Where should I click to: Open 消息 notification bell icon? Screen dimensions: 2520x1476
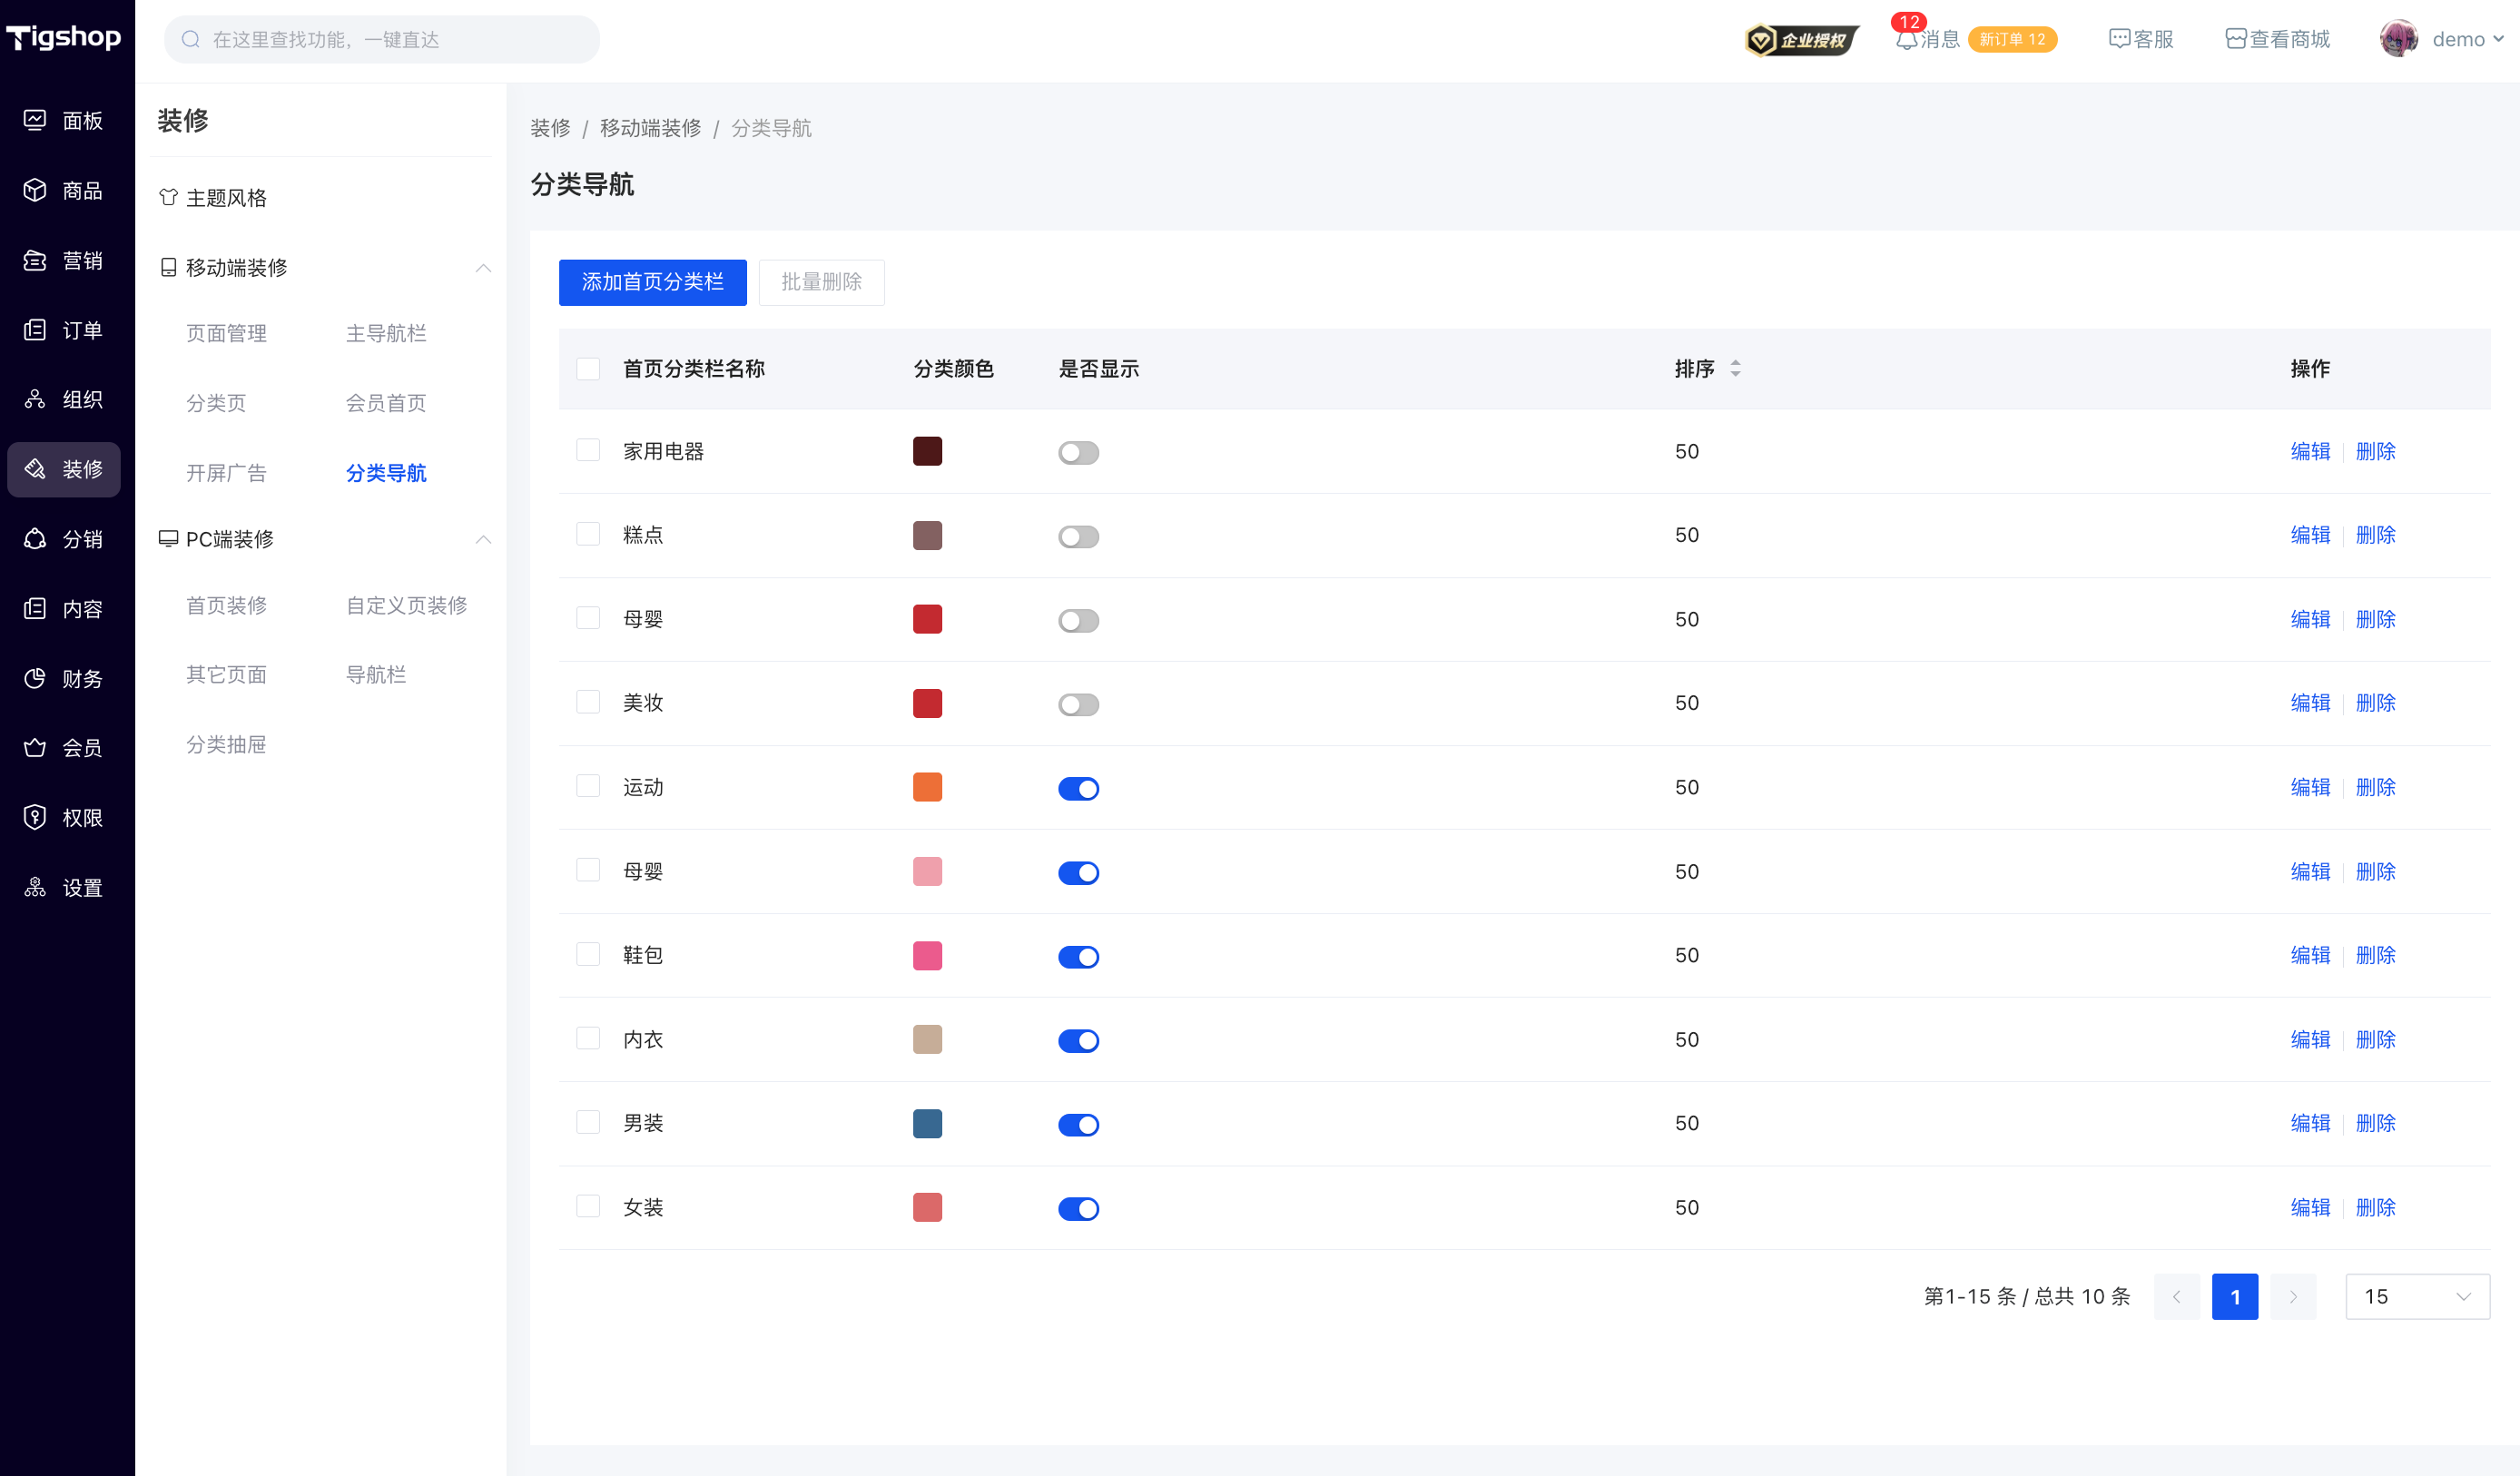coord(1906,40)
